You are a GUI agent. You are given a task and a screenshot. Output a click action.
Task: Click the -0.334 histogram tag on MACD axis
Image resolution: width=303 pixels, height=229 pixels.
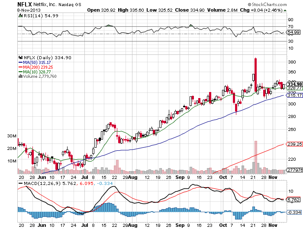point(294,213)
